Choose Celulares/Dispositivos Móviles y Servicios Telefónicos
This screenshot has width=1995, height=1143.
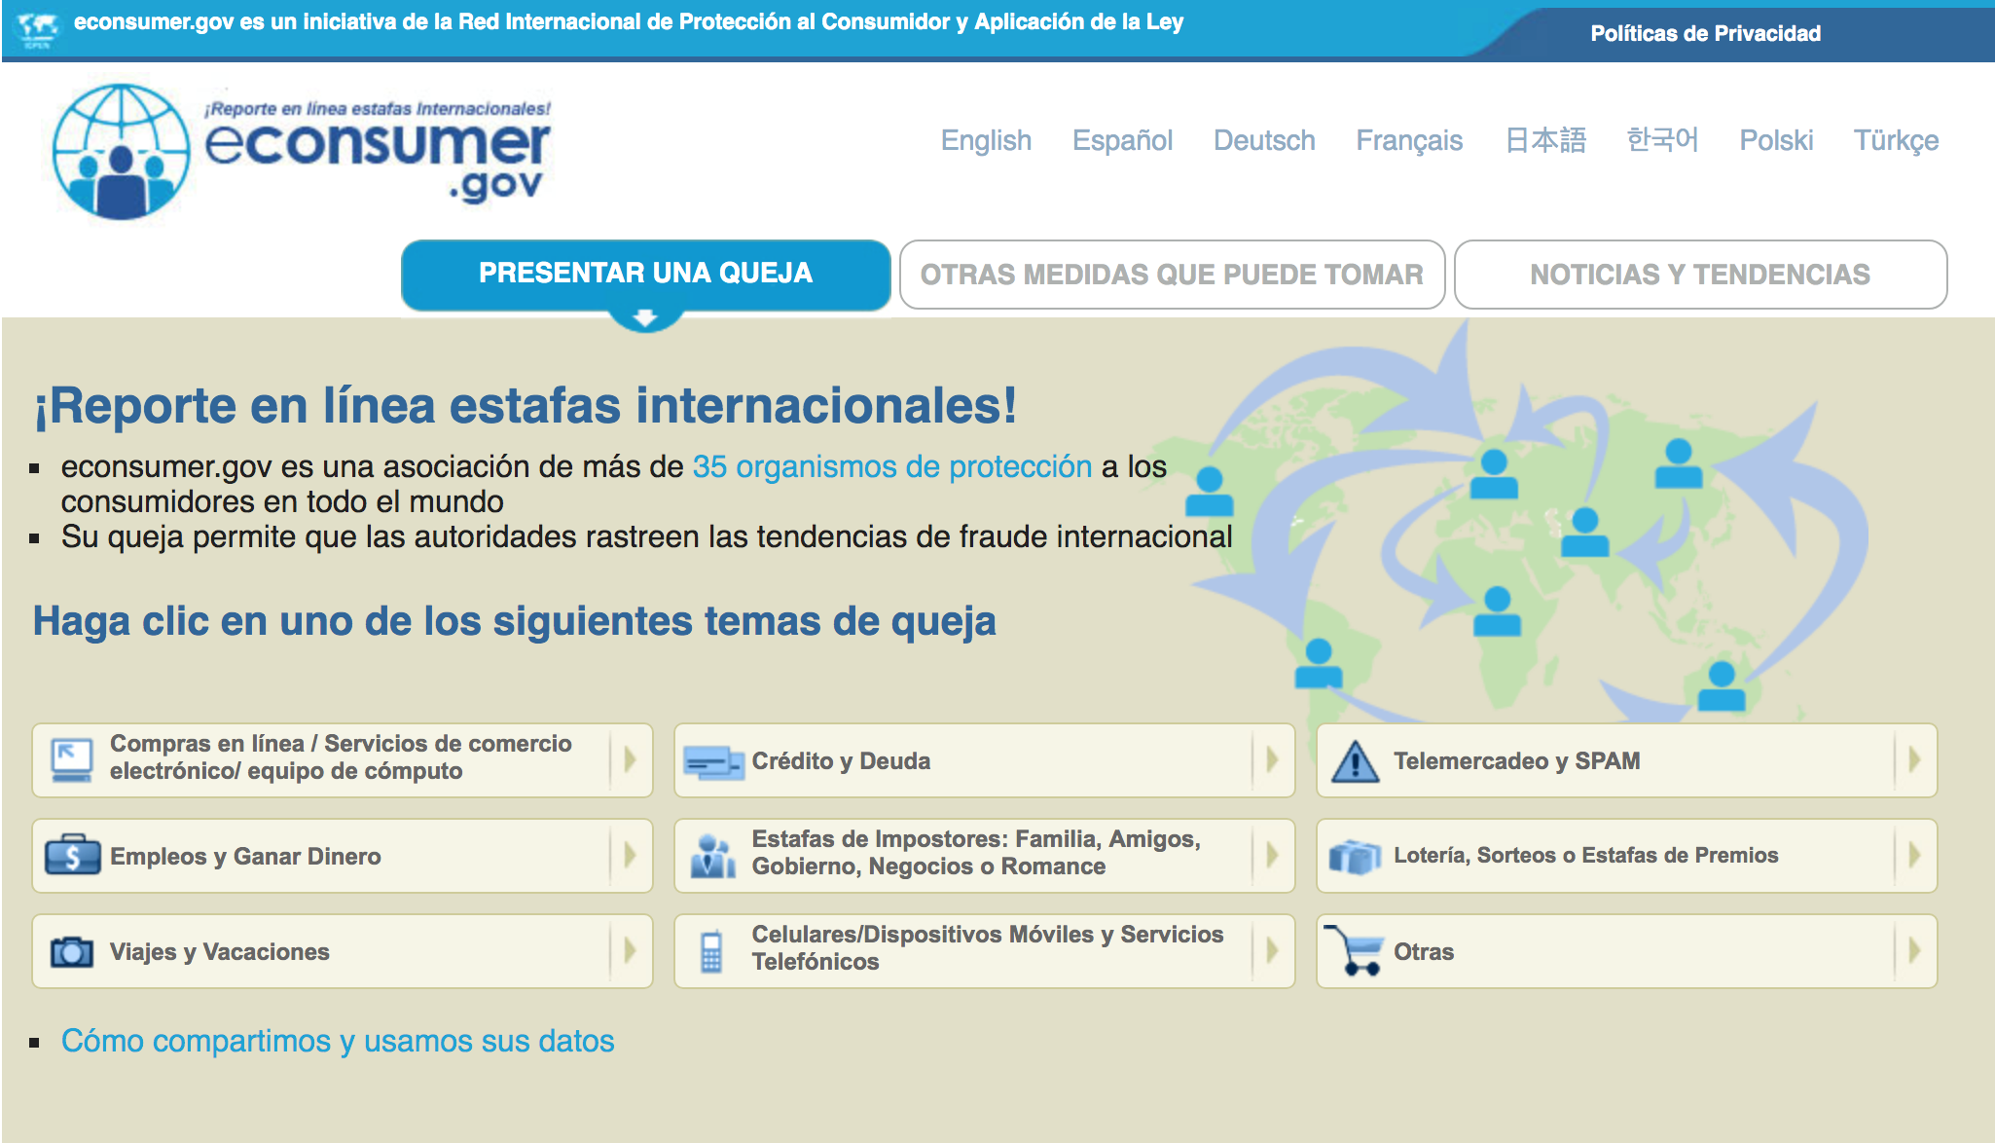pos(985,951)
